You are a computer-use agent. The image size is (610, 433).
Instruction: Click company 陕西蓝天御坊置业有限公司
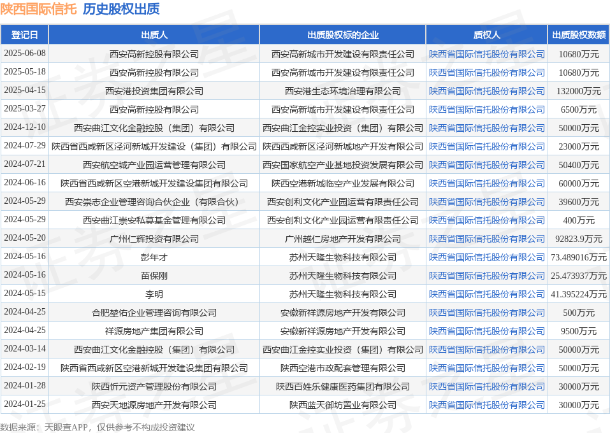343,405
